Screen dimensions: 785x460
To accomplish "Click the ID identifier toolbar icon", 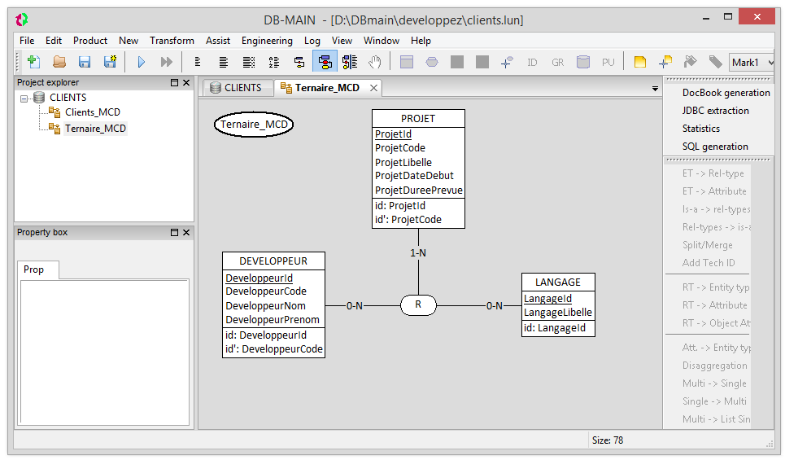I will pos(532,62).
